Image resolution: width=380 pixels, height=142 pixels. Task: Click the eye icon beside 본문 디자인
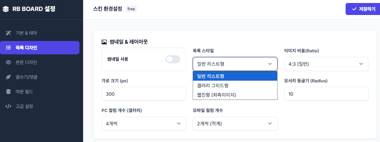(9, 62)
